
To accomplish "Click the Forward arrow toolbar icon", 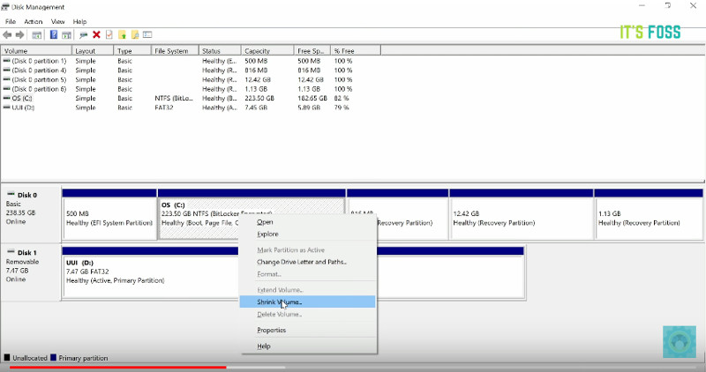I will click(x=19, y=35).
